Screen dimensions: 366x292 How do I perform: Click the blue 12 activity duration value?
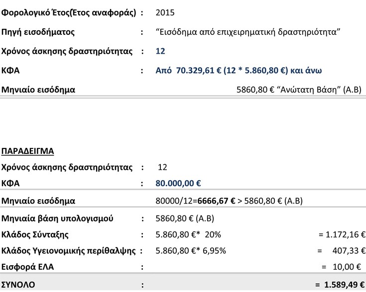(160, 51)
